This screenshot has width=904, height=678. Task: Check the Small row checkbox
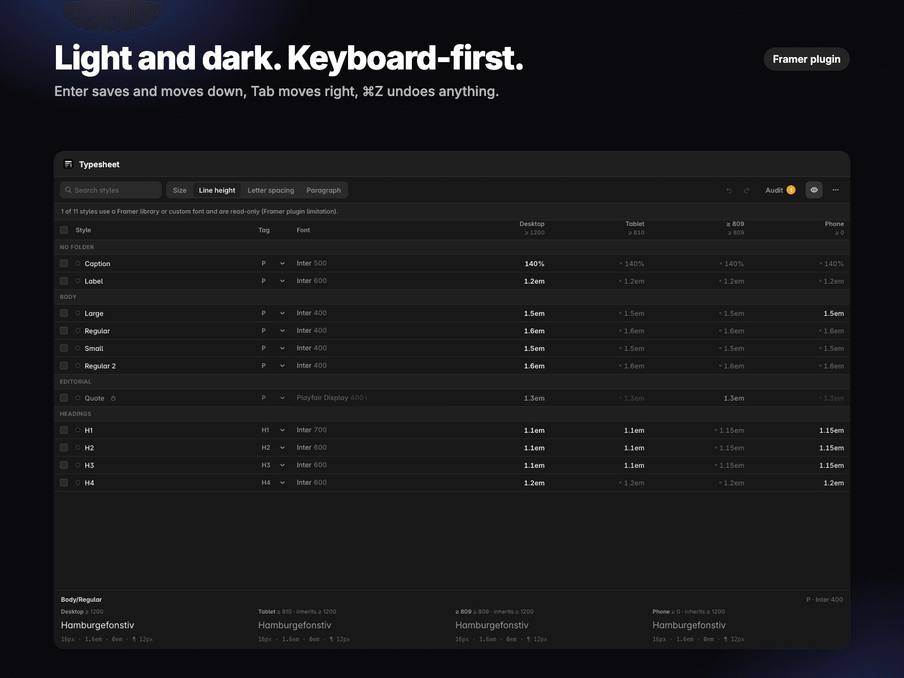(64, 348)
